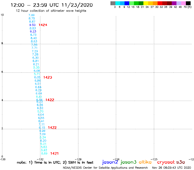Click the wave height value 6.30

tap(35, 58)
